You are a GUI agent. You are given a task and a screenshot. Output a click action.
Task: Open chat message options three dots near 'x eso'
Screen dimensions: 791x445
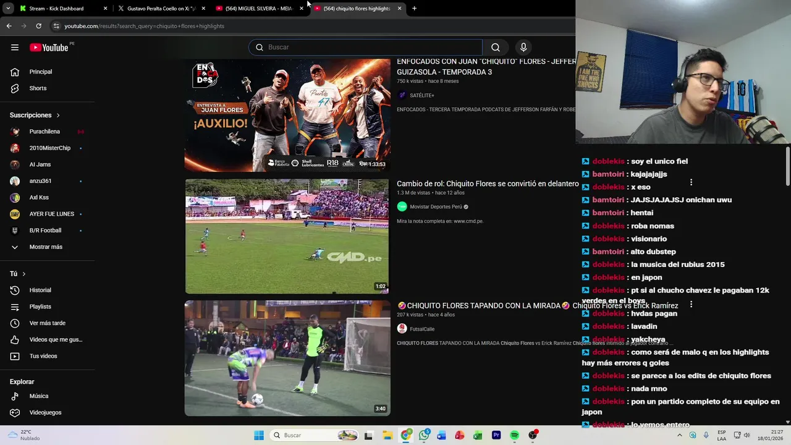(691, 182)
